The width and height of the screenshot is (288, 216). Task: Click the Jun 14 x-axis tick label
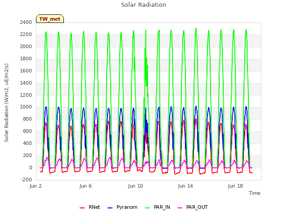tap(185, 186)
